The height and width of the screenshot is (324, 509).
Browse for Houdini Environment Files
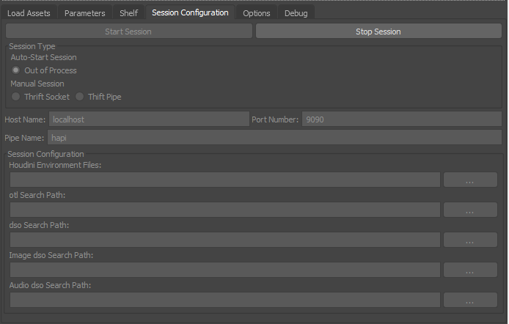point(470,180)
